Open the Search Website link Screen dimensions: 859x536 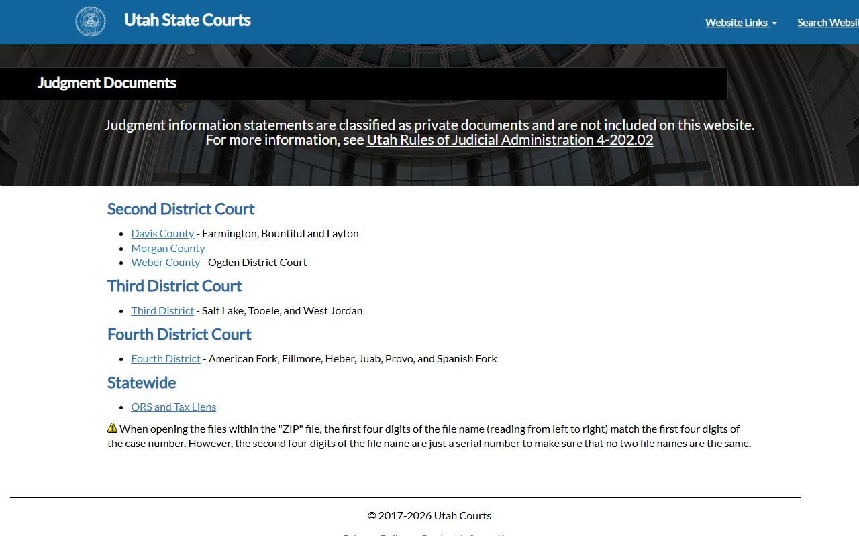tap(828, 22)
